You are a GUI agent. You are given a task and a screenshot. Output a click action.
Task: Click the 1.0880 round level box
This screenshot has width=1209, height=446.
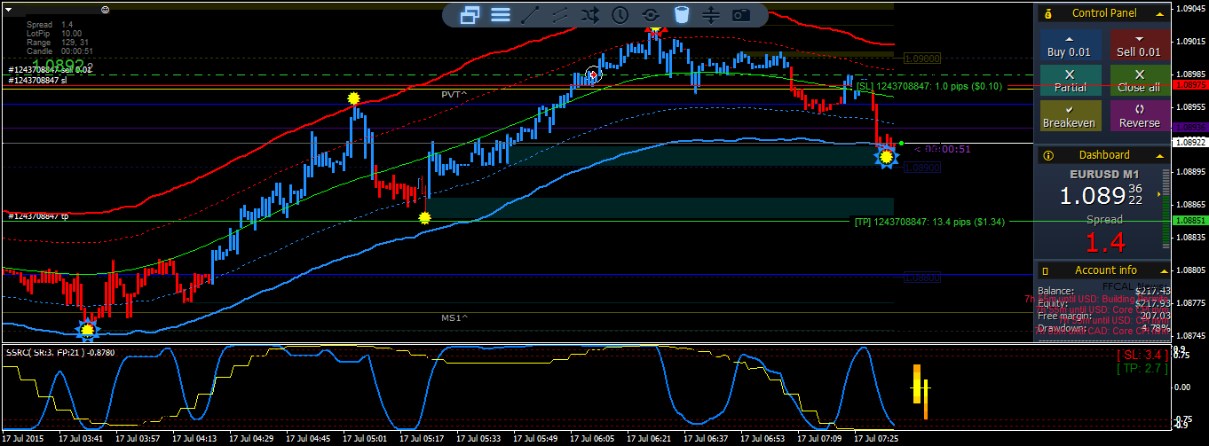[921, 278]
